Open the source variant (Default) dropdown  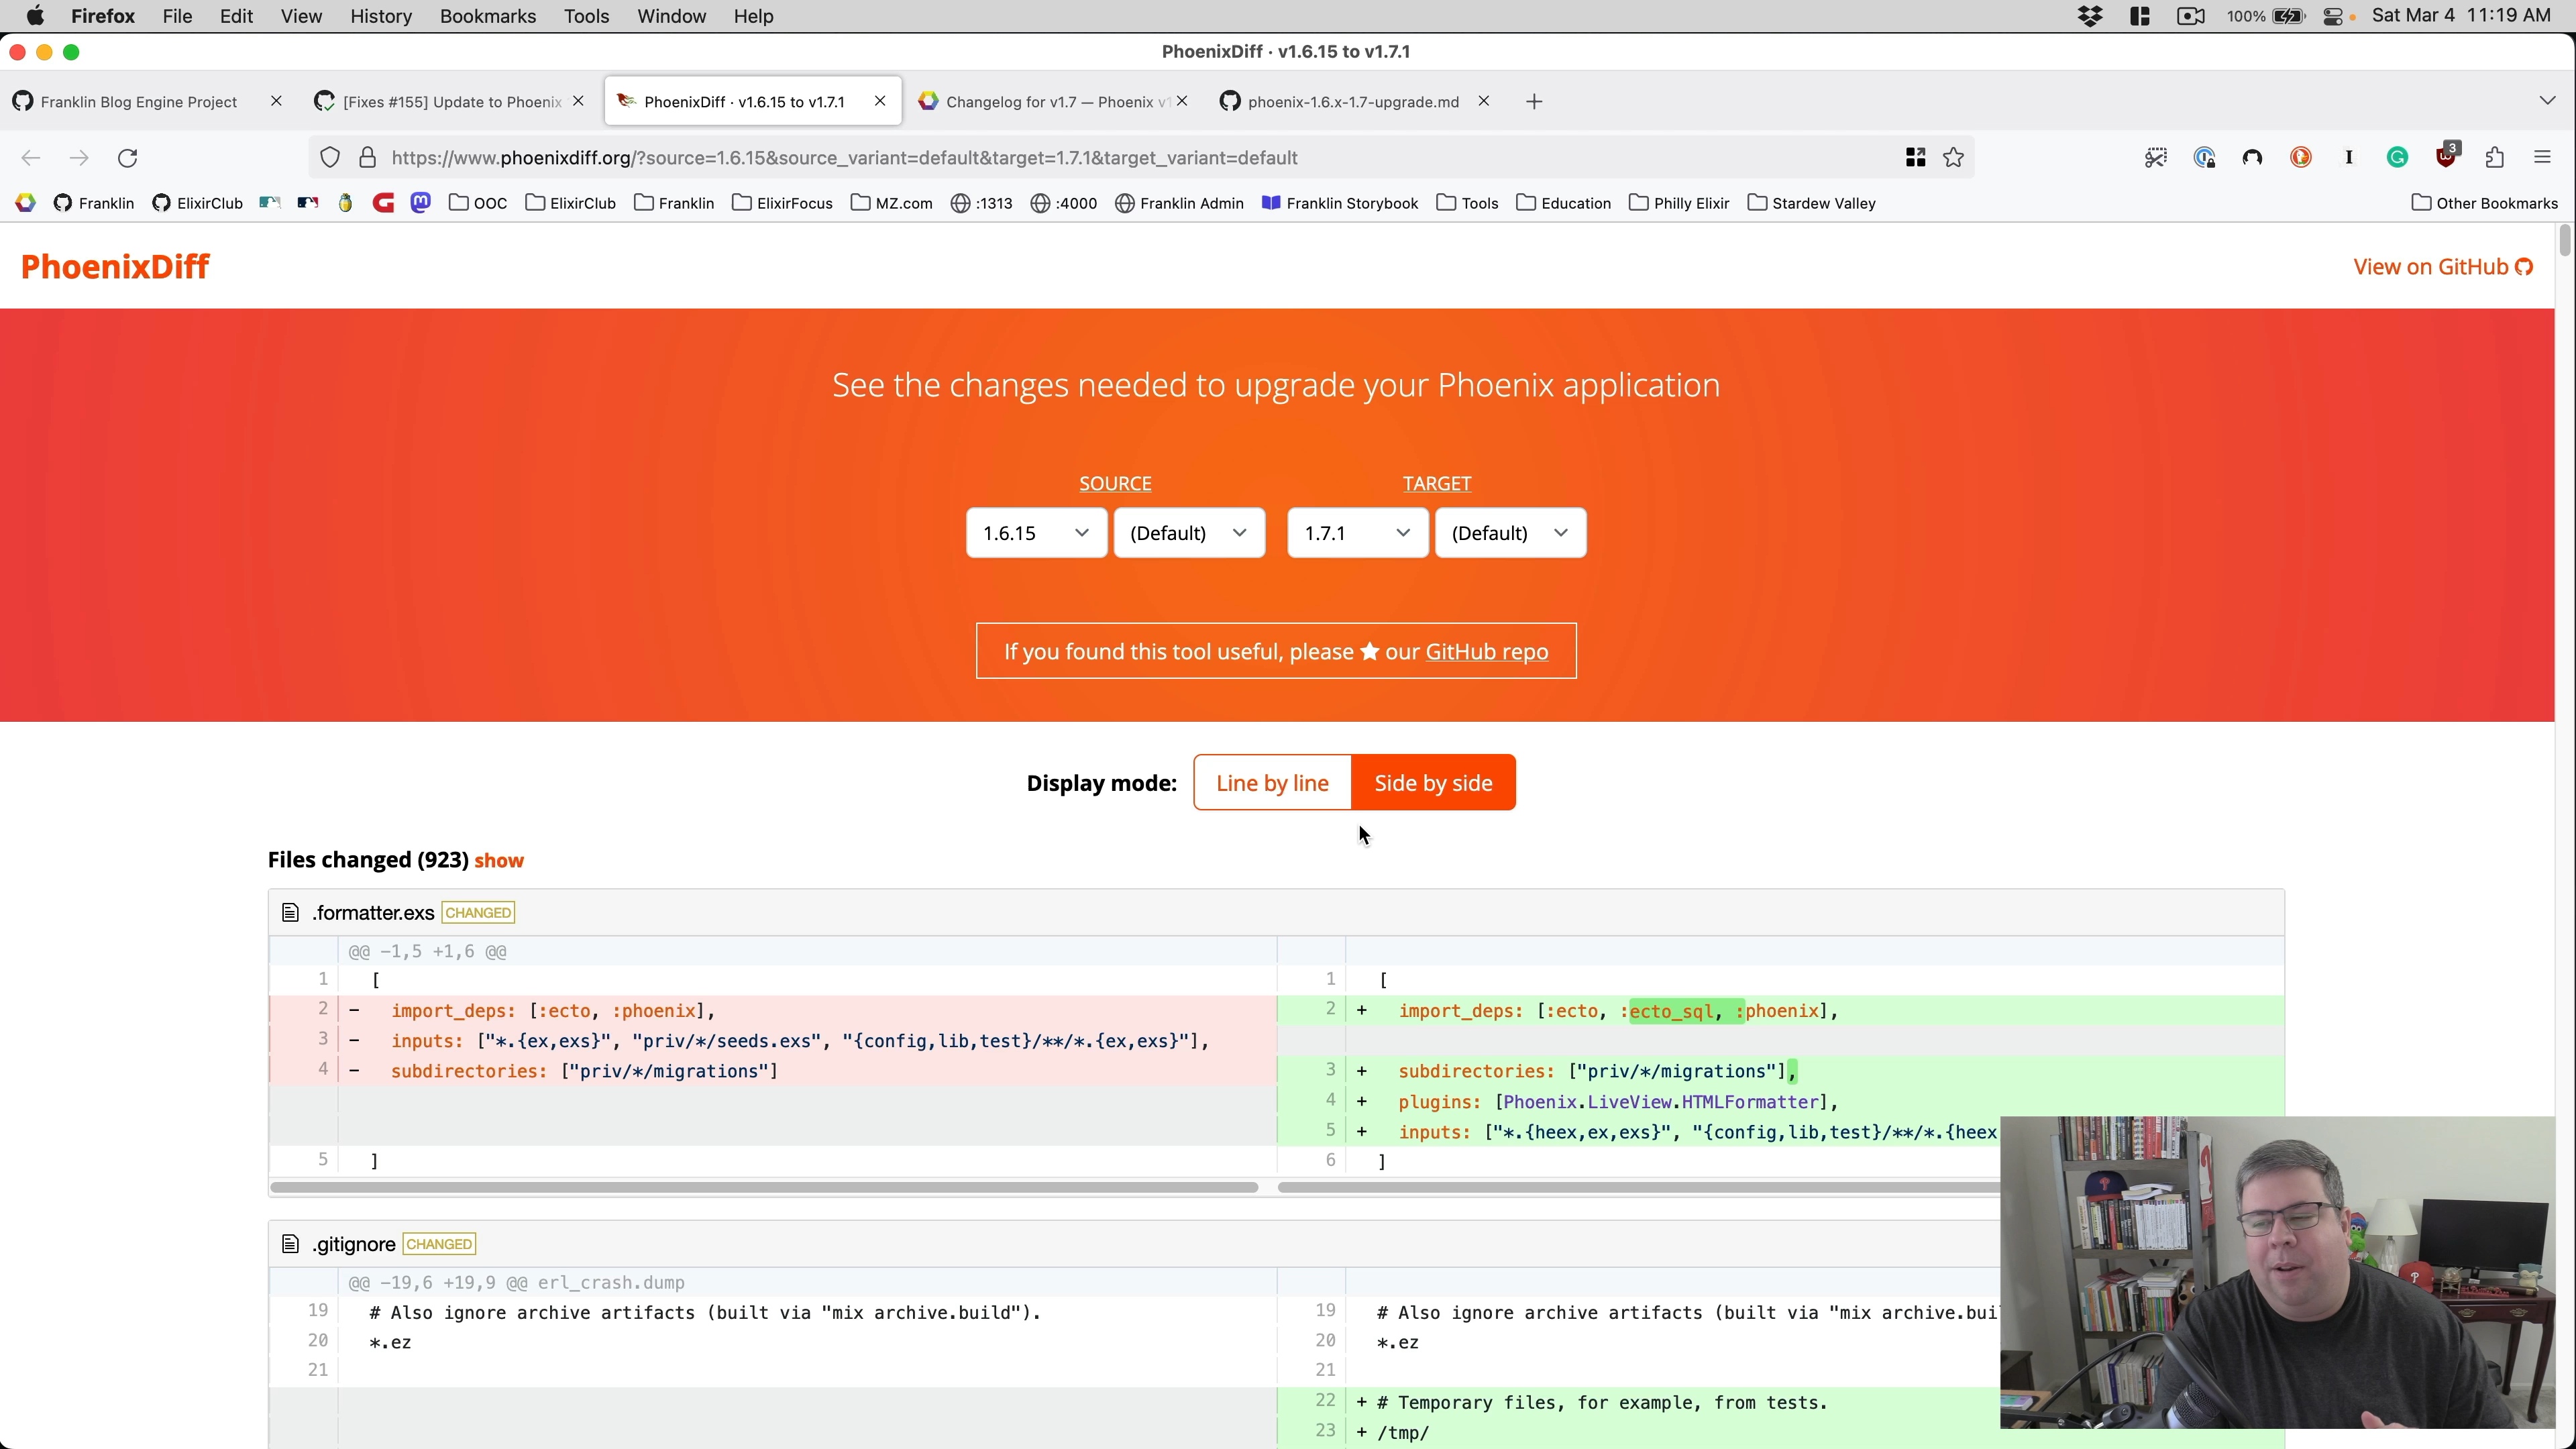(1189, 533)
